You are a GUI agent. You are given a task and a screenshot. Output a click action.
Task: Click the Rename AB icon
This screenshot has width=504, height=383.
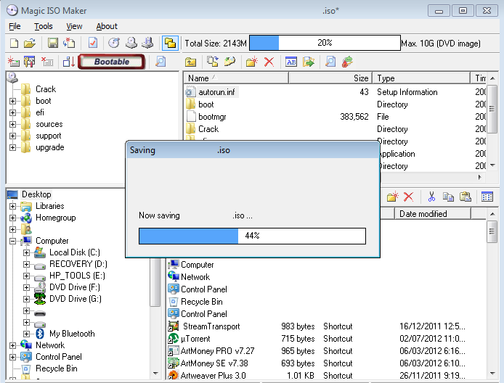[x=291, y=62]
